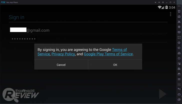Expand the title bar dropdown chevron

click(x=155, y=2)
